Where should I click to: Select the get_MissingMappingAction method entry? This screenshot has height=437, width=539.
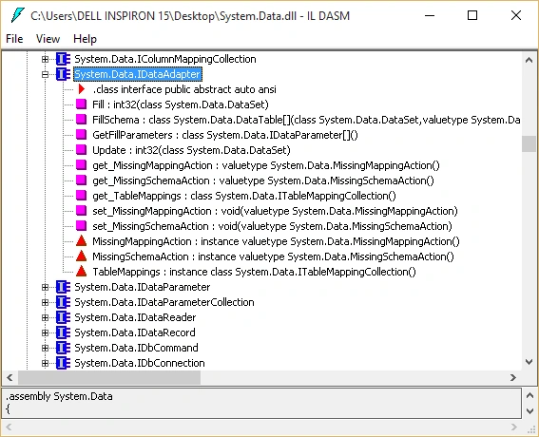point(266,165)
